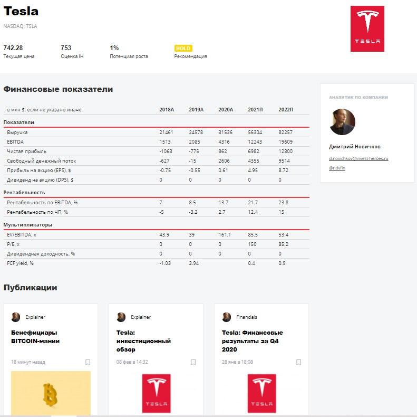Select the 2019A column header

(x=196, y=110)
